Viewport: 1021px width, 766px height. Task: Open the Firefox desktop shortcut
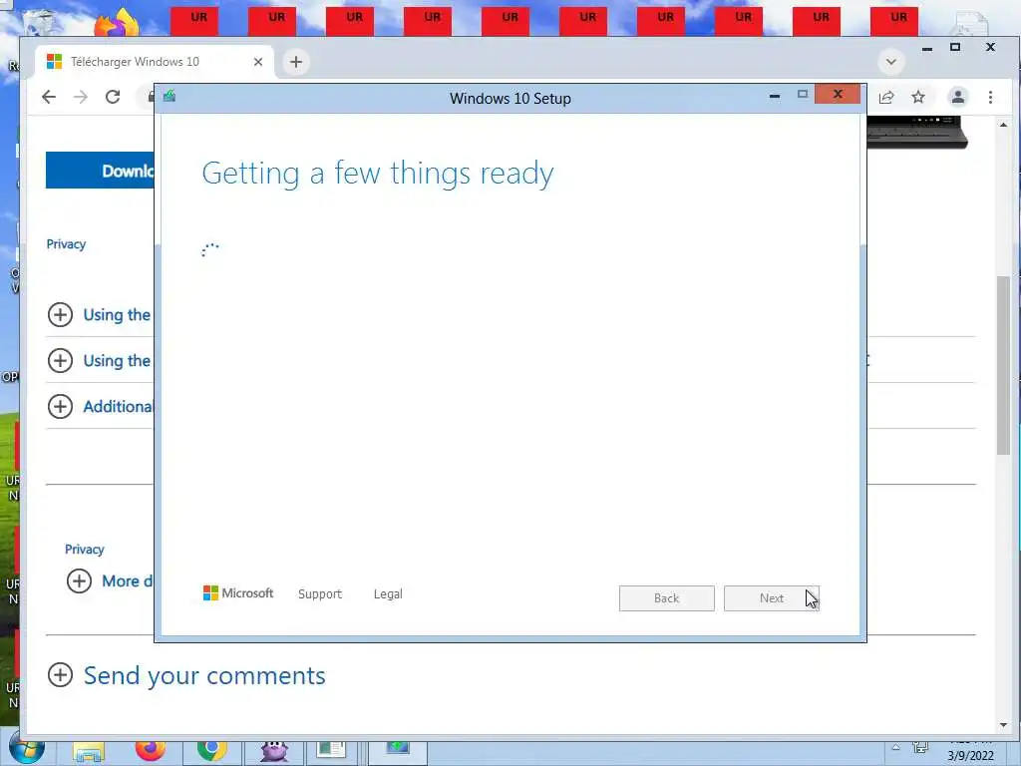118,23
